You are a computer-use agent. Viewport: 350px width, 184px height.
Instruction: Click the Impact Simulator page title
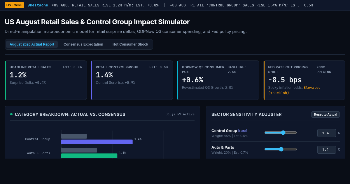pos(97,22)
